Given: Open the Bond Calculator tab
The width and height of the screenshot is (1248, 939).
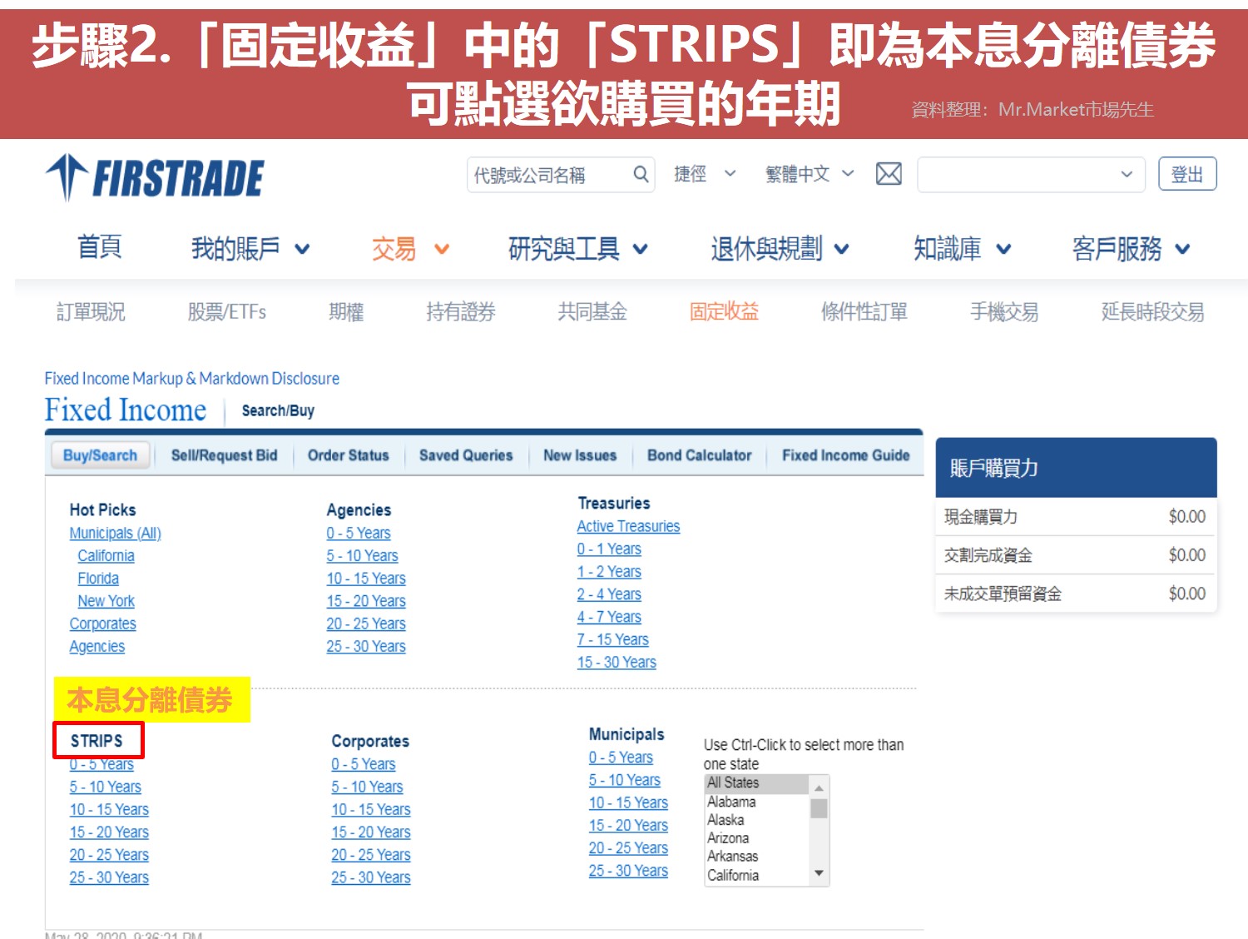Looking at the screenshot, I should [x=700, y=455].
